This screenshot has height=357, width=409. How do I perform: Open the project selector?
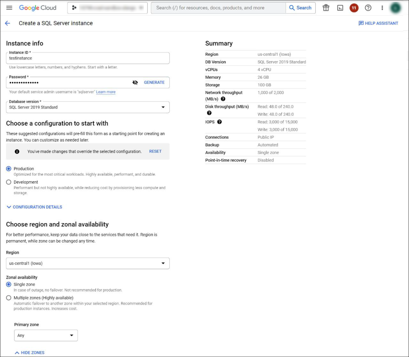click(107, 8)
